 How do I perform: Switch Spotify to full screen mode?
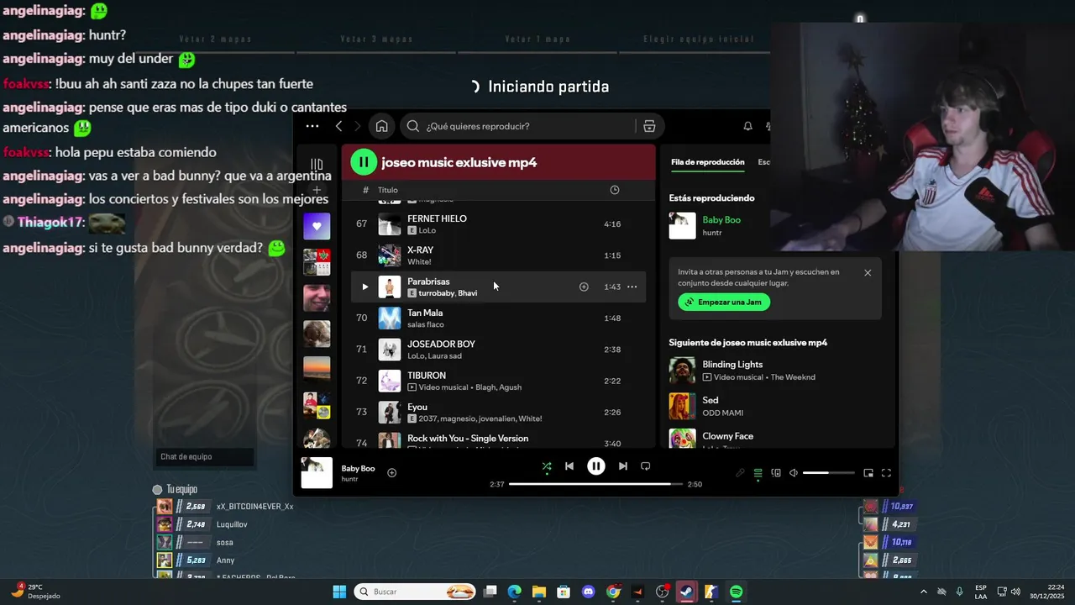886,473
